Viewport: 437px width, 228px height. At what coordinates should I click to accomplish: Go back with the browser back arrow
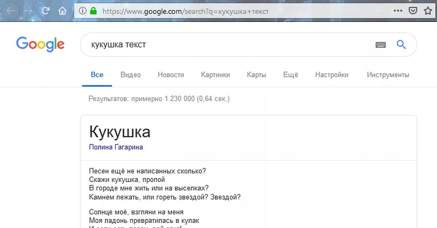pyautogui.click(x=11, y=11)
